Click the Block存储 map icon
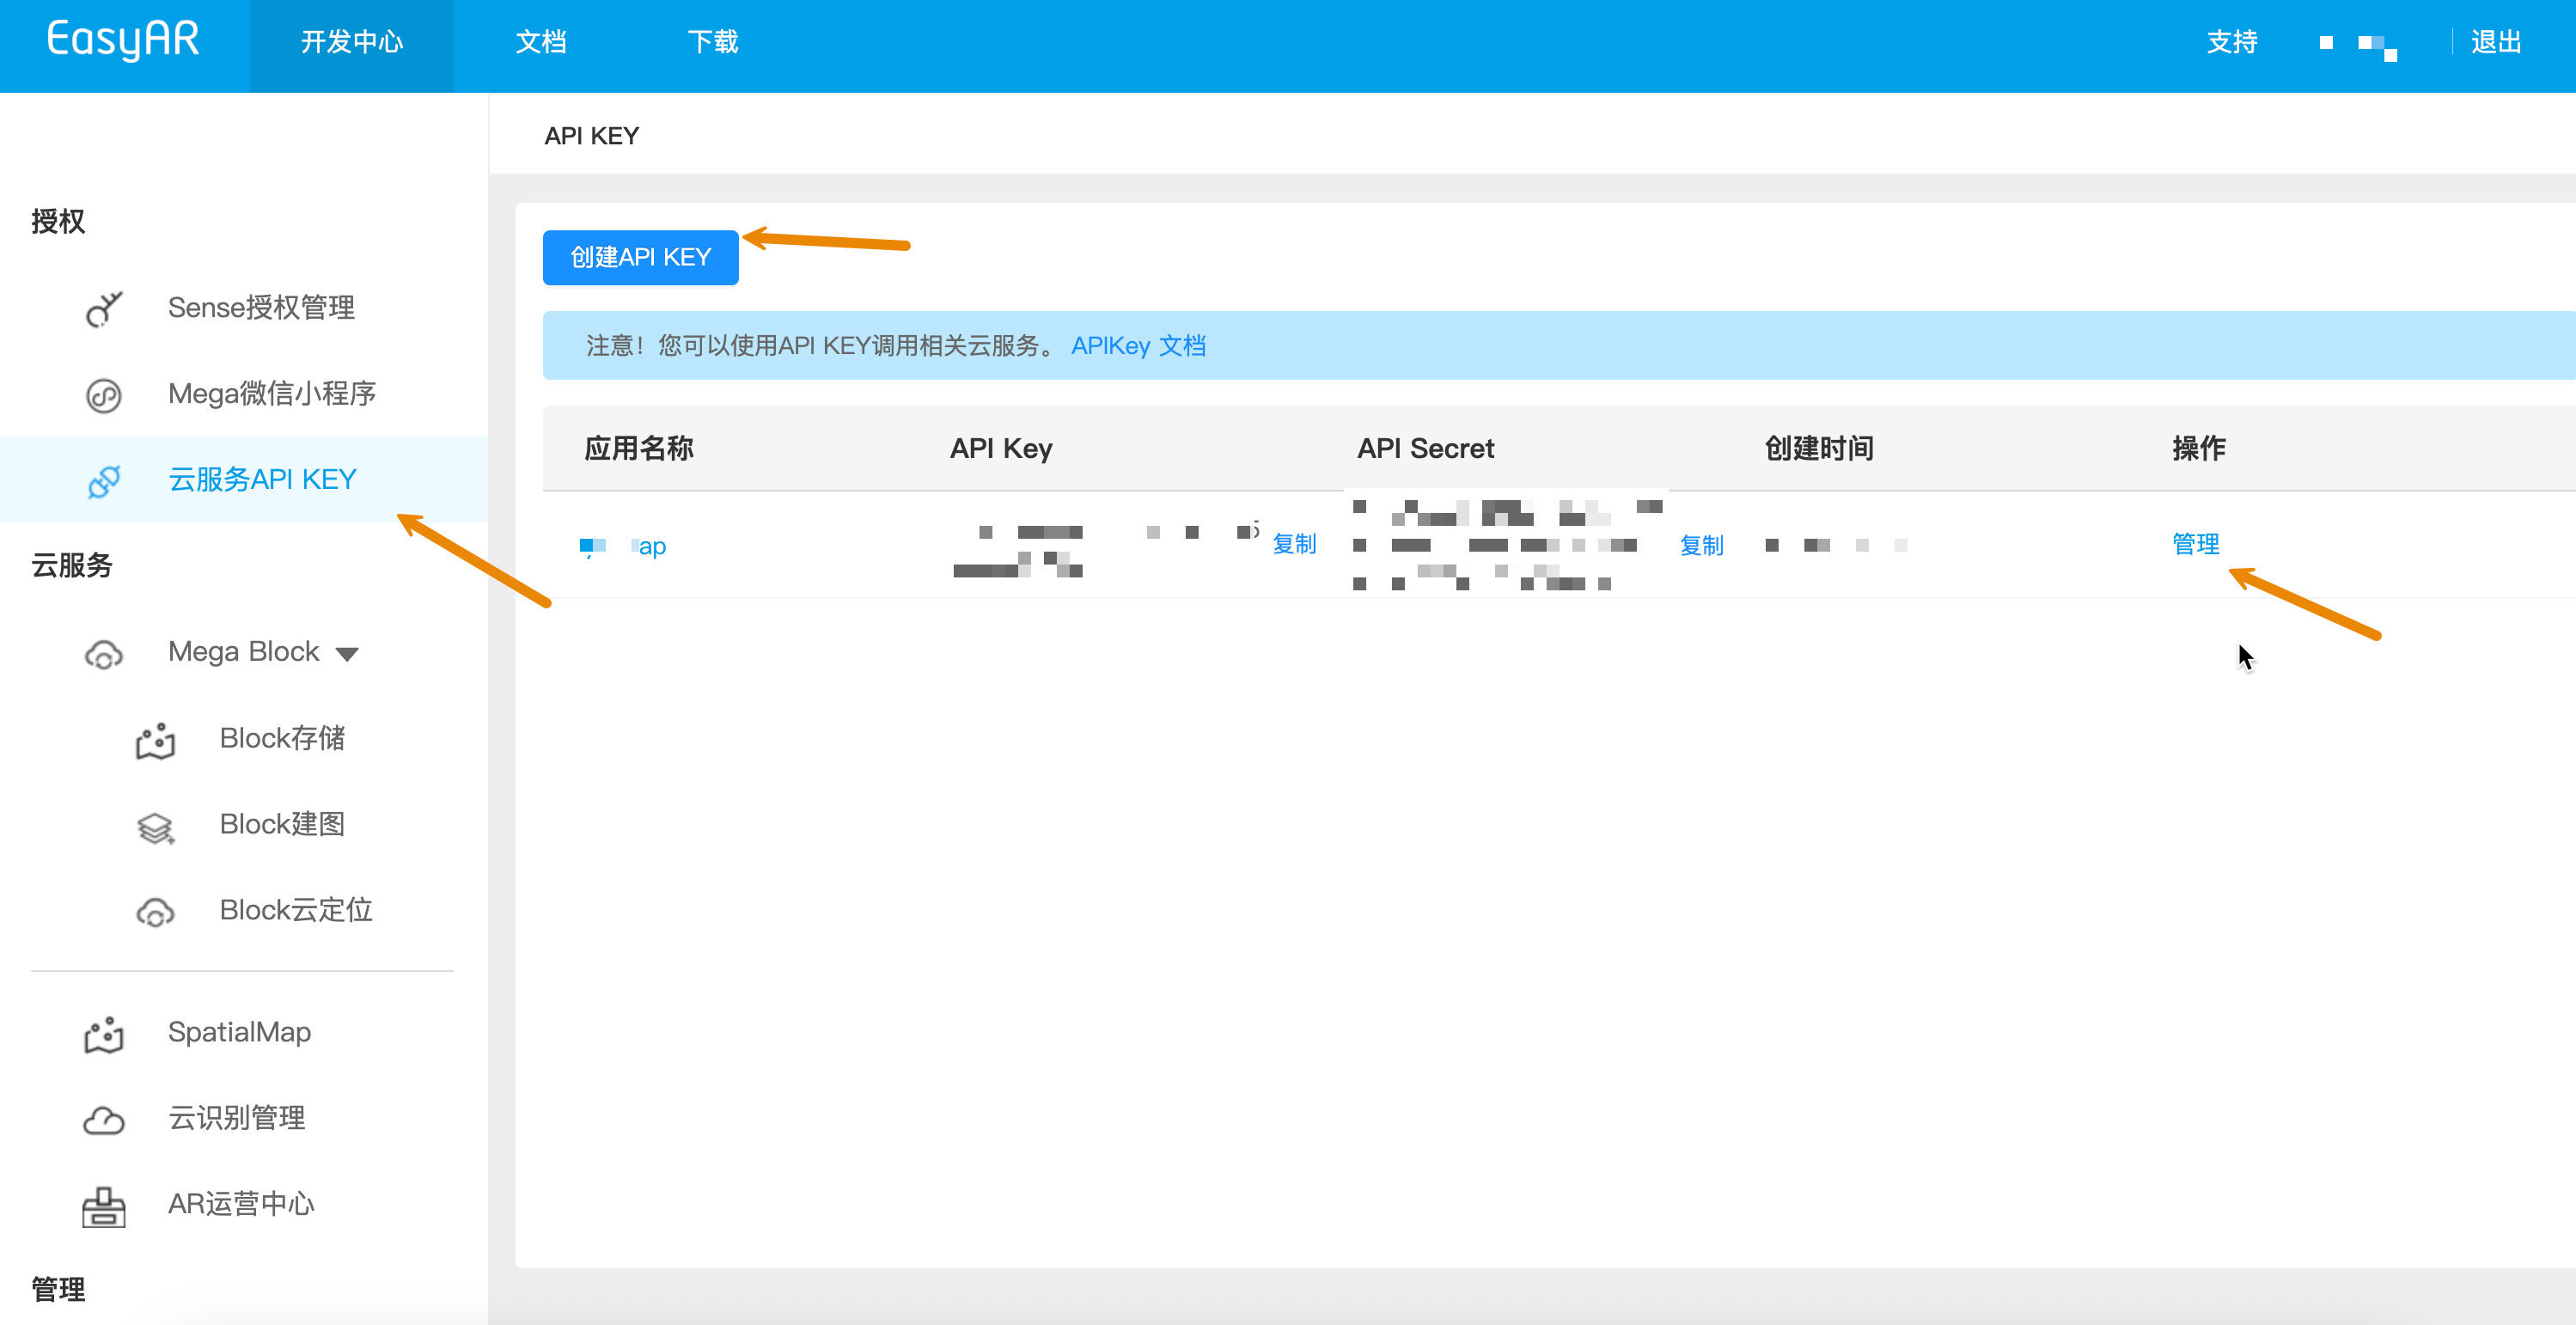The width and height of the screenshot is (2576, 1325). pos(155,740)
